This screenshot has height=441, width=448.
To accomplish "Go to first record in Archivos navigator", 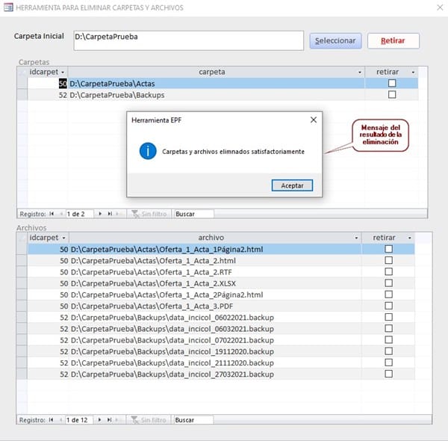I will click(51, 420).
